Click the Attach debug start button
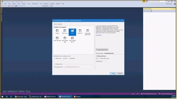This screenshot has height=99, width=177. coord(45,6)
